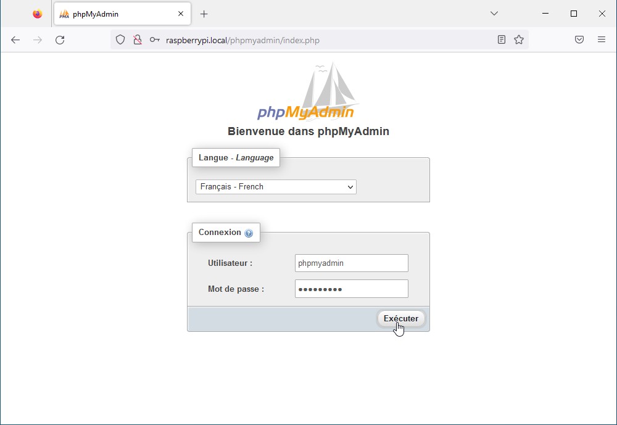Click the Connexion legend text
Image resolution: width=617 pixels, height=425 pixels.
click(x=220, y=232)
